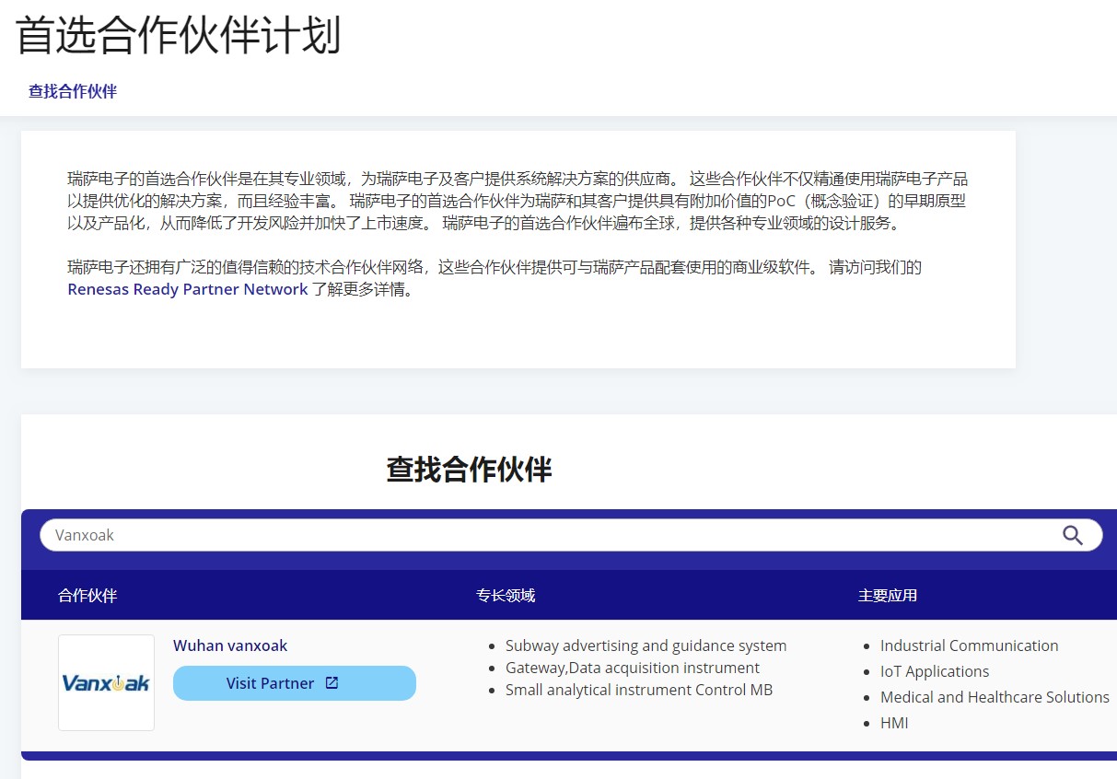Click the search magnifier icon
1117x779 pixels.
tap(1073, 536)
